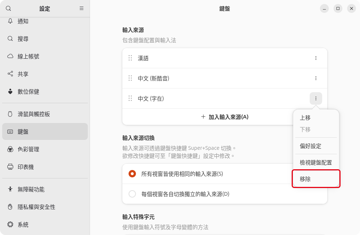Click the magnifier icon beside 搜尋
Image resolution: width=360 pixels, height=235 pixels.
[10, 39]
